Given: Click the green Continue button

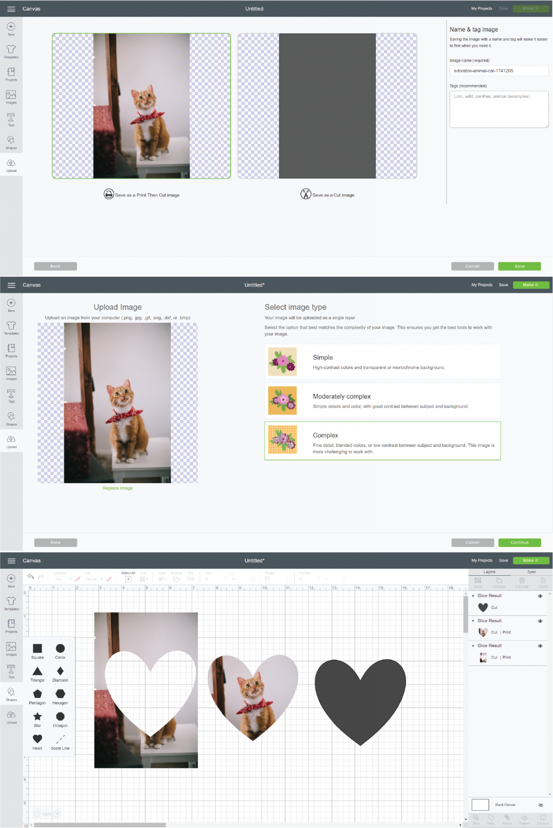Looking at the screenshot, I should 519,543.
